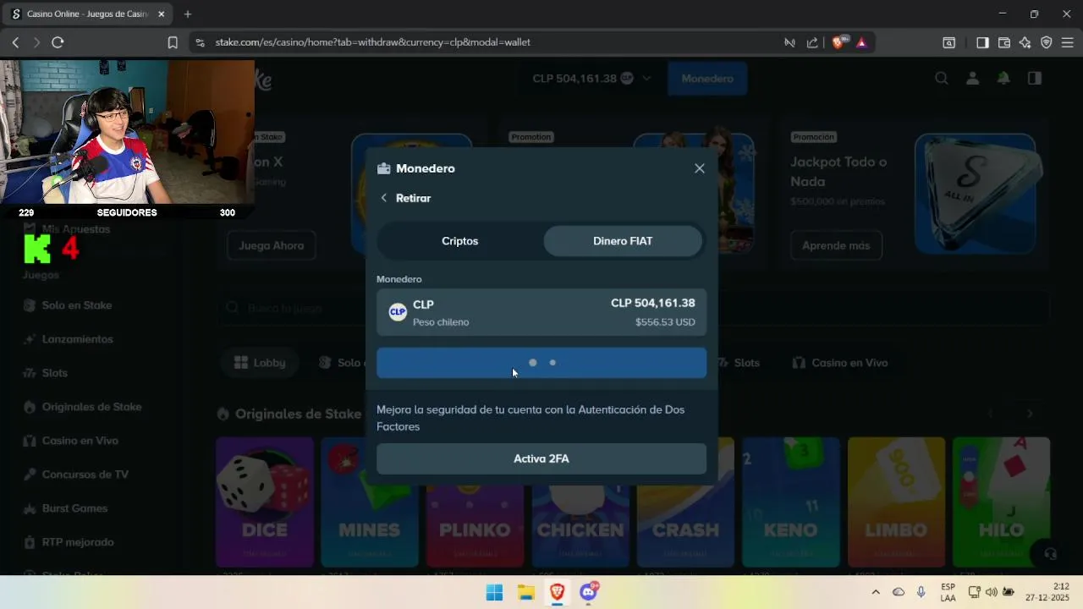Open the ESP LAA language switcher
Viewport: 1083px width, 609px height.
coord(948,592)
